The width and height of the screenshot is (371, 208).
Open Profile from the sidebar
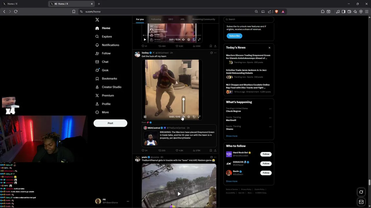coord(103,104)
